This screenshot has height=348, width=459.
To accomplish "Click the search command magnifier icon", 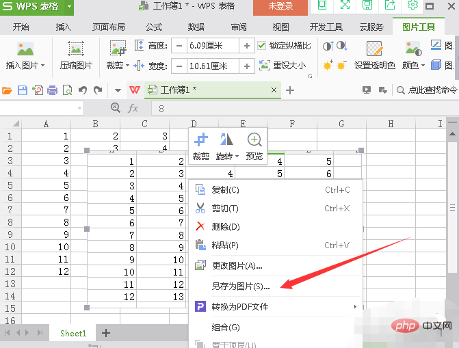I will (400, 90).
